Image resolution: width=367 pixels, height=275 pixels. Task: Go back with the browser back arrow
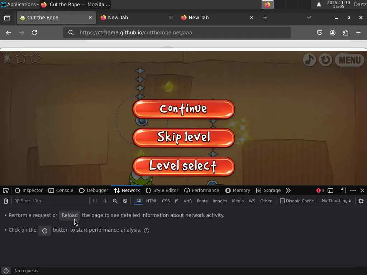pos(9,33)
